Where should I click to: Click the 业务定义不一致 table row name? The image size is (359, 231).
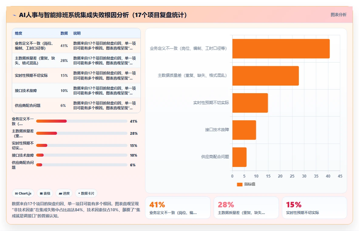coord(34,46)
